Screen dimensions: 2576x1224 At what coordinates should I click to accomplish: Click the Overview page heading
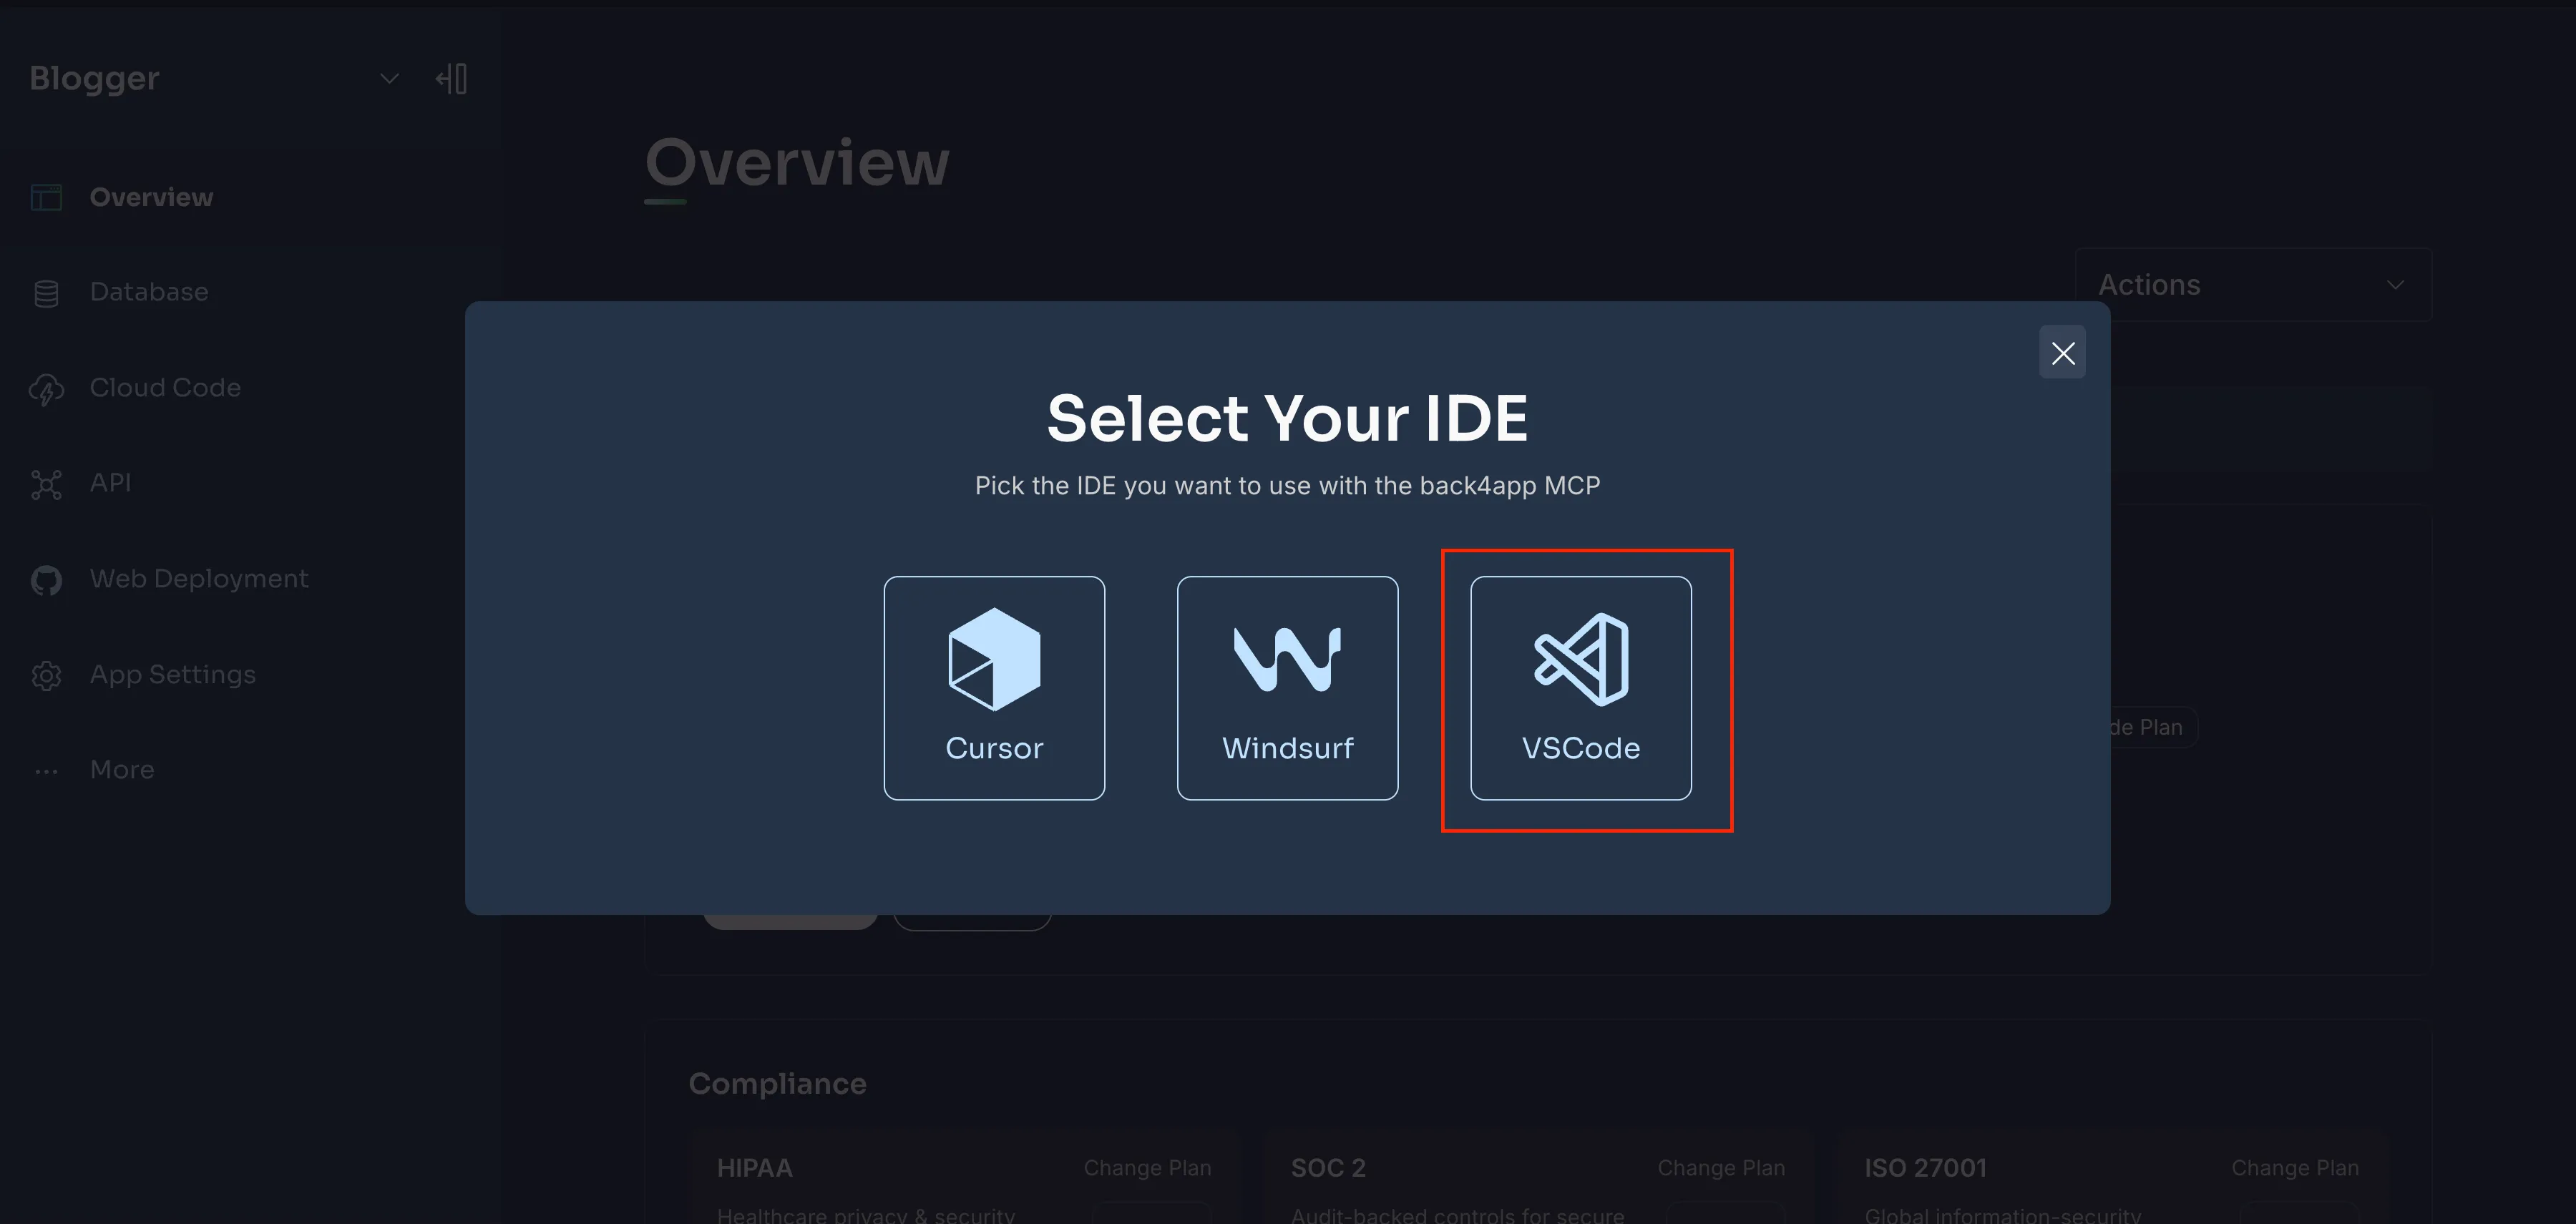click(797, 162)
